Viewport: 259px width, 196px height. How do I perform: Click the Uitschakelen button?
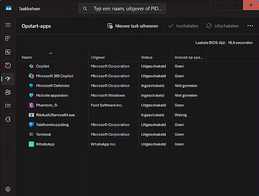pos(222,26)
